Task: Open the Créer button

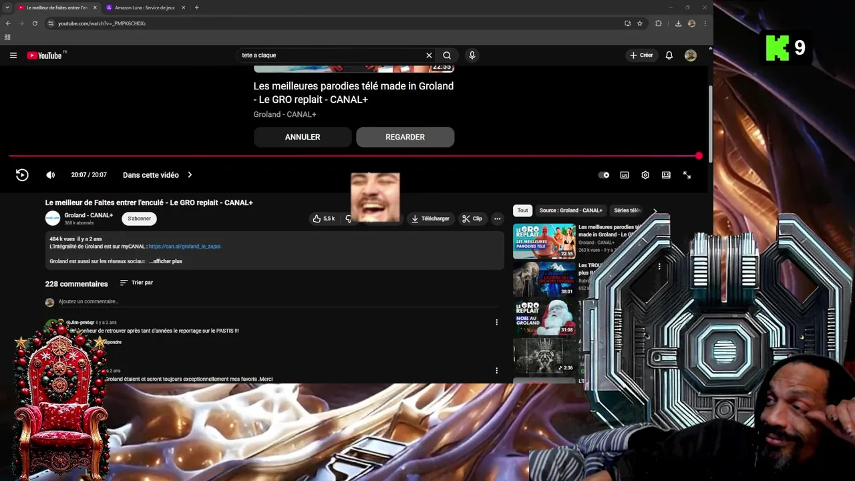Action: (641, 55)
